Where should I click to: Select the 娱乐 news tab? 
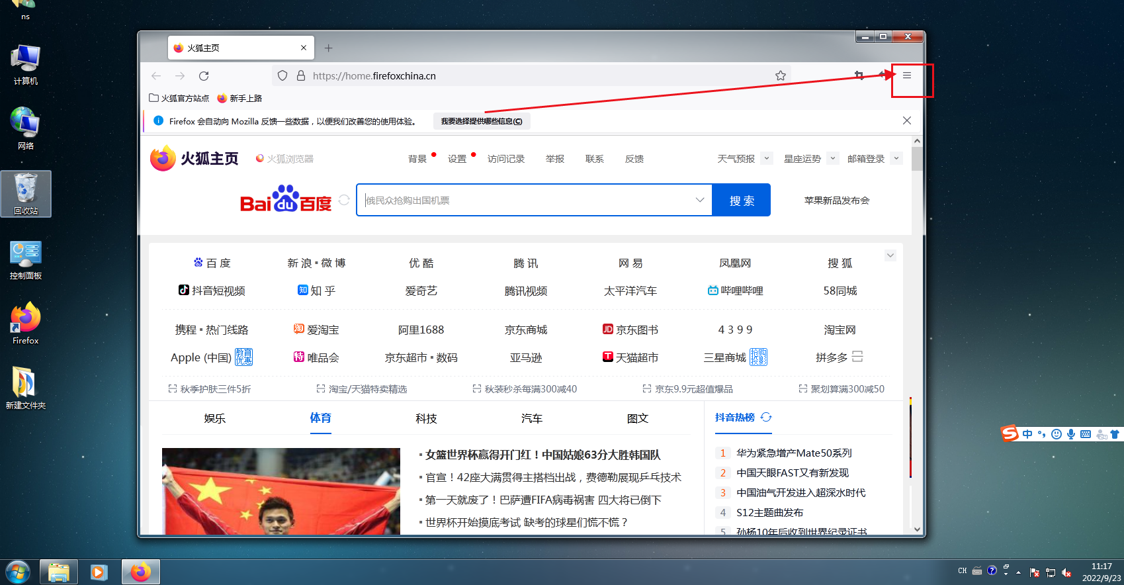pyautogui.click(x=215, y=418)
